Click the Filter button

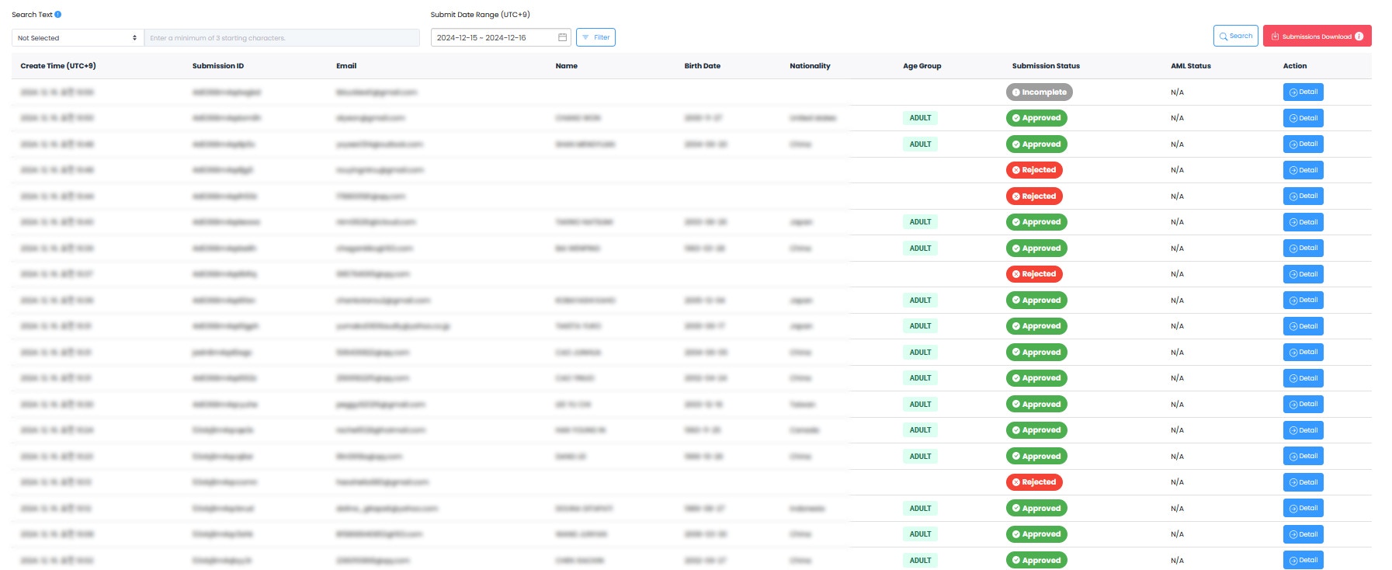[x=595, y=37]
